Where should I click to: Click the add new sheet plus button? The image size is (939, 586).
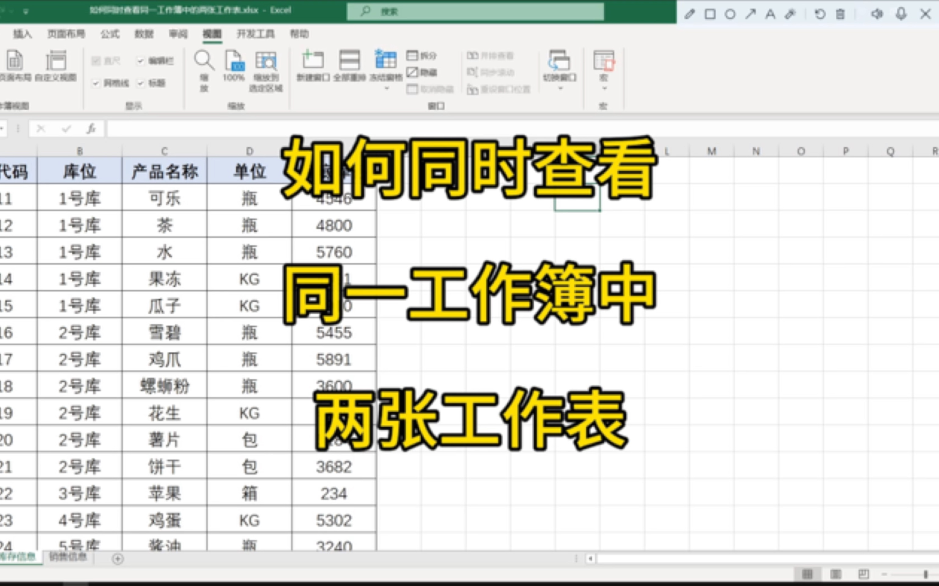click(118, 559)
